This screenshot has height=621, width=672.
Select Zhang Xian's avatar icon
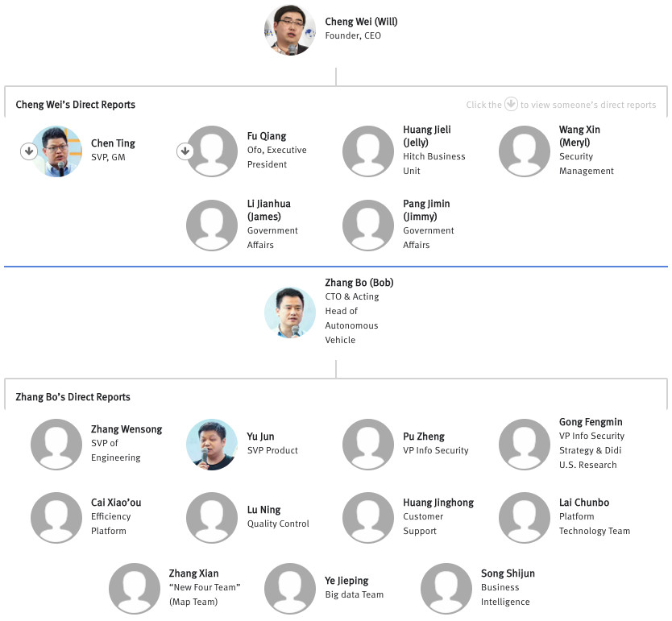pyautogui.click(x=135, y=589)
